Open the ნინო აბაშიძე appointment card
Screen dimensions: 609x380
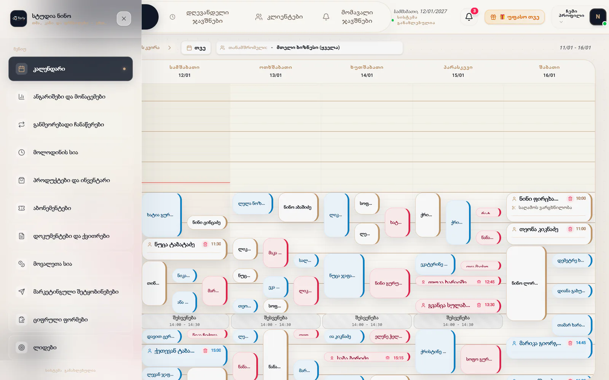298,207
